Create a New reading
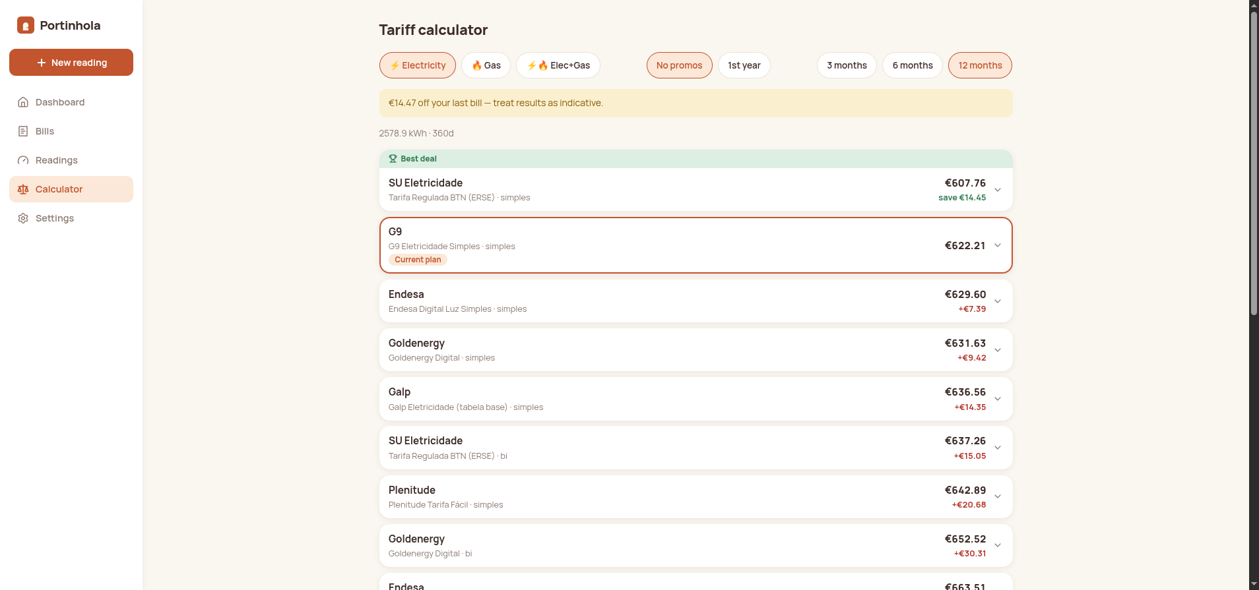 [71, 63]
